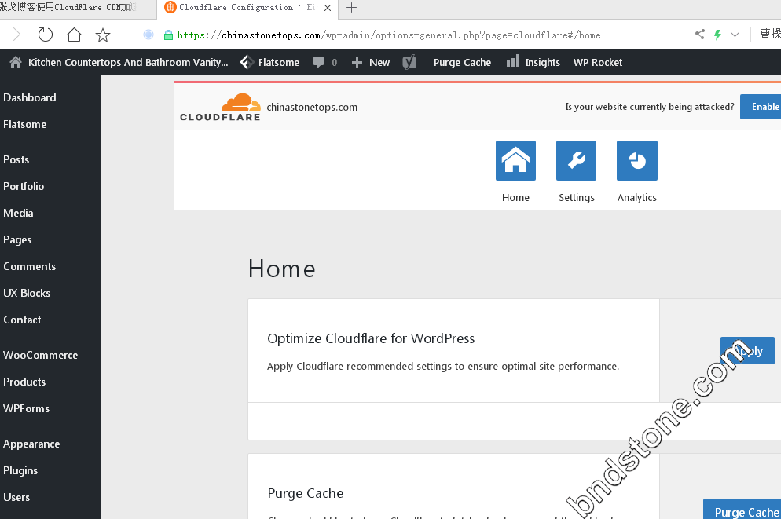Open WPForms in the sidebar
This screenshot has width=781, height=519.
[27, 408]
